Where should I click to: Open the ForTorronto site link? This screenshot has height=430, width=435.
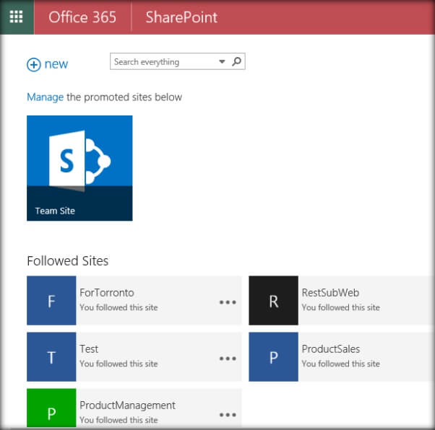point(107,293)
